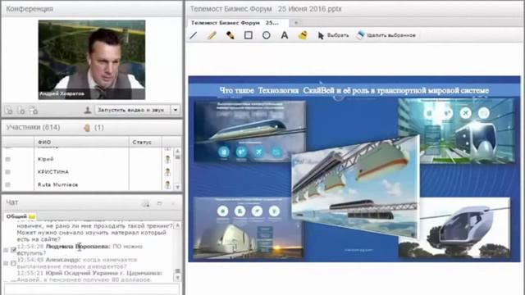This screenshot has height=295, width=525.
Task: Open dropdown arrow next to Запустить видео и звук
Action: [176, 110]
